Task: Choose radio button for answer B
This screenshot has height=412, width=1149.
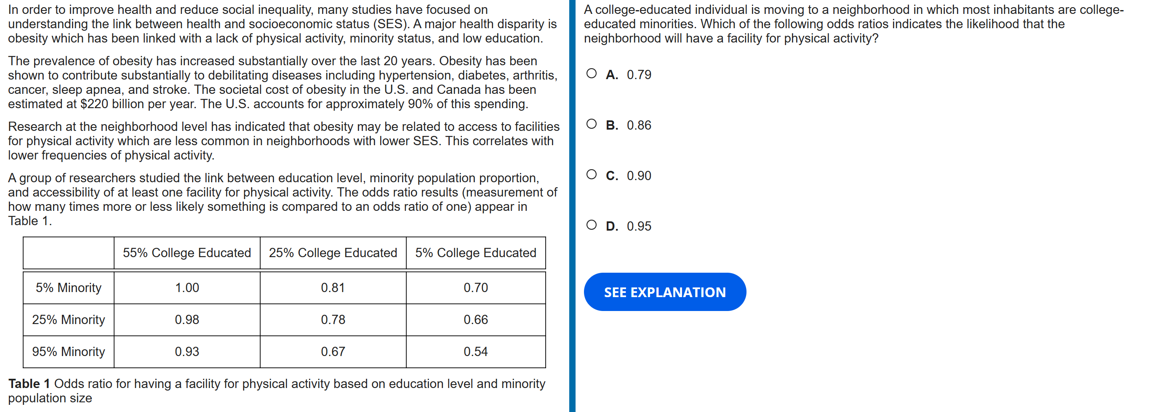Action: click(591, 124)
